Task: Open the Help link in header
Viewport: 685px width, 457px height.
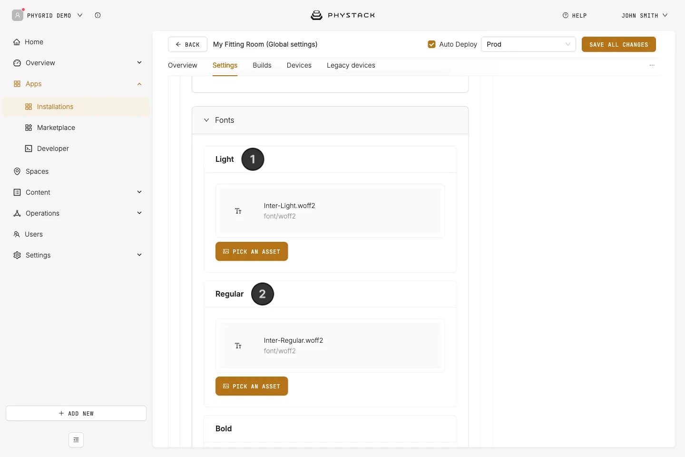Action: (x=575, y=15)
